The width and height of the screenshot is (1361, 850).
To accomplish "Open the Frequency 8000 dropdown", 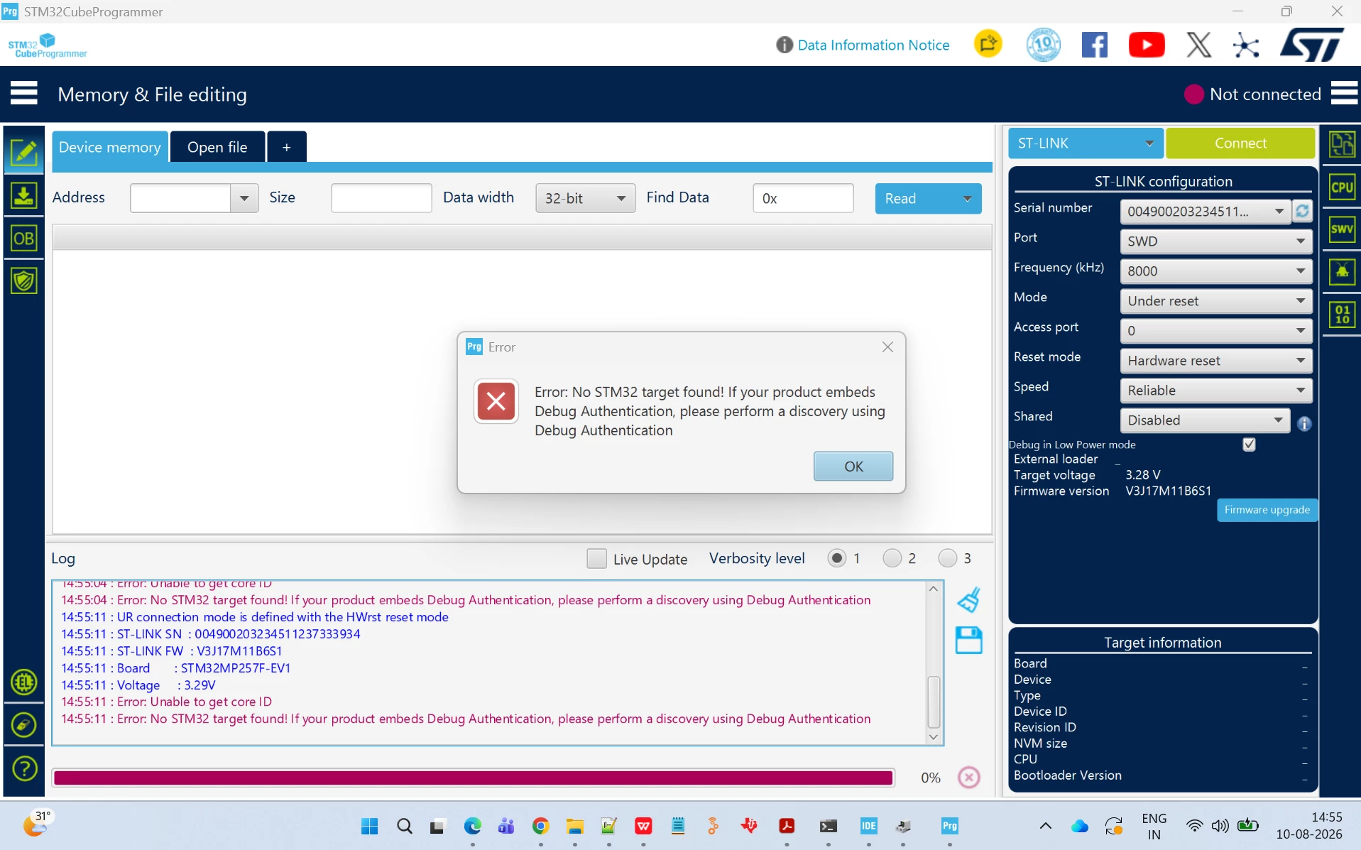I will click(1215, 271).
